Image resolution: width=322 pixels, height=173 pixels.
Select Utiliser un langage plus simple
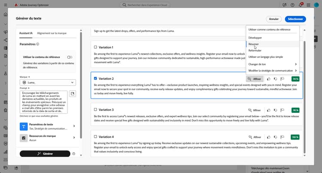pos(273,57)
